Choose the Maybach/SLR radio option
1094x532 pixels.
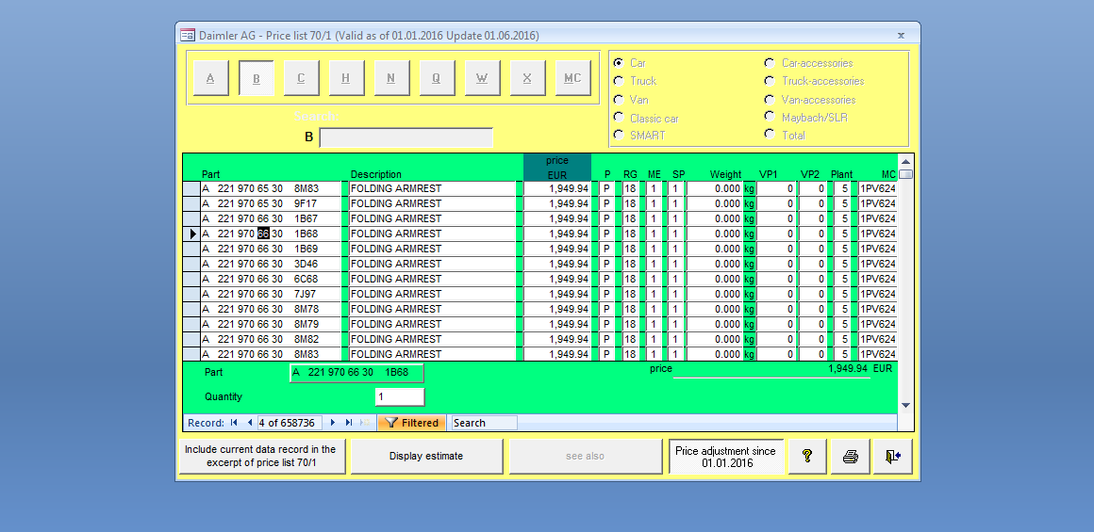point(770,117)
